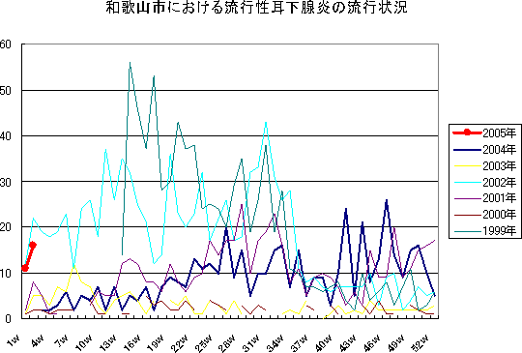This screenshot has height=353, width=522.
Task: Click the y-axis label 20
Action: [6, 227]
